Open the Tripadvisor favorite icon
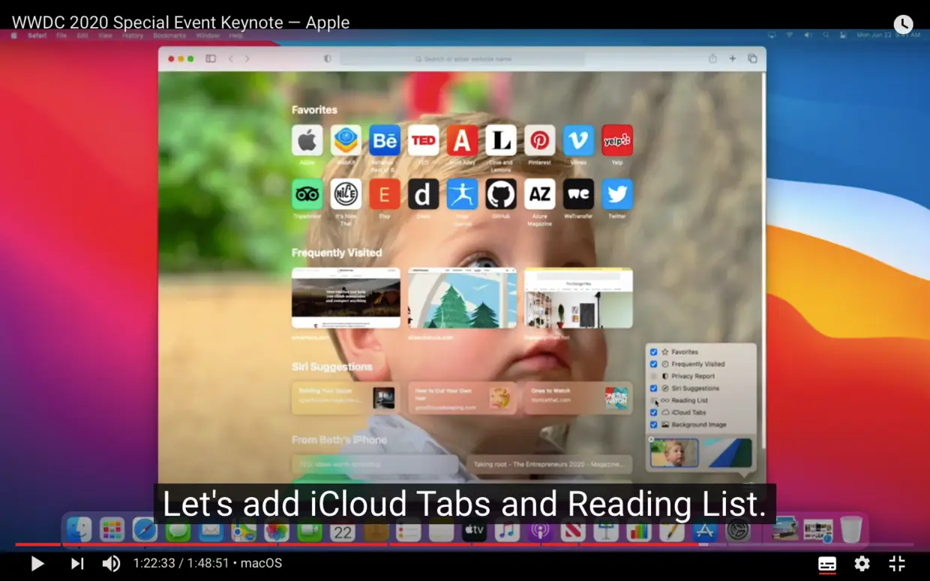Image resolution: width=930 pixels, height=581 pixels. (307, 194)
